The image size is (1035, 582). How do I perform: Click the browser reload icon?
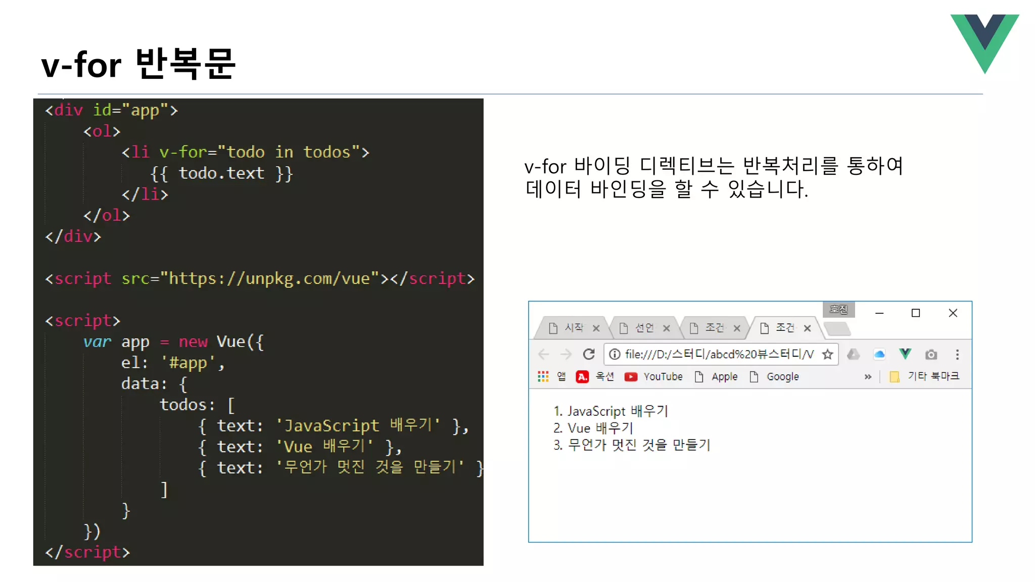point(589,354)
